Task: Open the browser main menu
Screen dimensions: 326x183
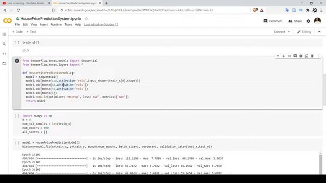Action: click(x=321, y=10)
